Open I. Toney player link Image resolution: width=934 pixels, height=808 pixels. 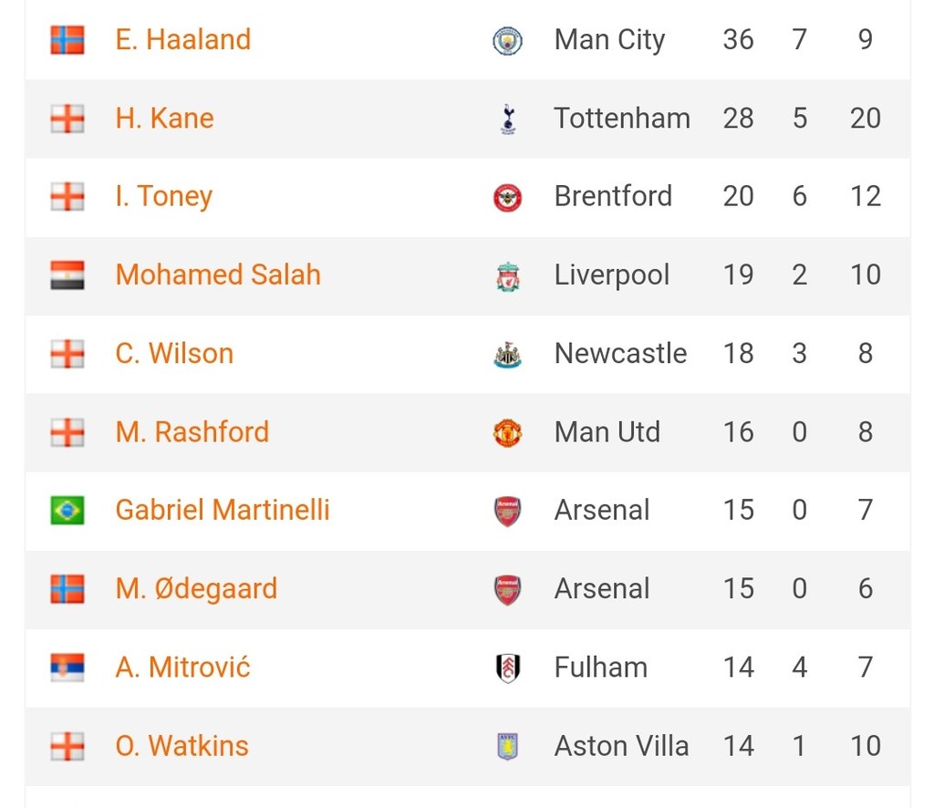pyautogui.click(x=164, y=196)
